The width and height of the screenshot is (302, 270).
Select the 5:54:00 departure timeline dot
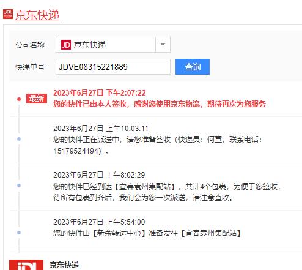[19, 233]
